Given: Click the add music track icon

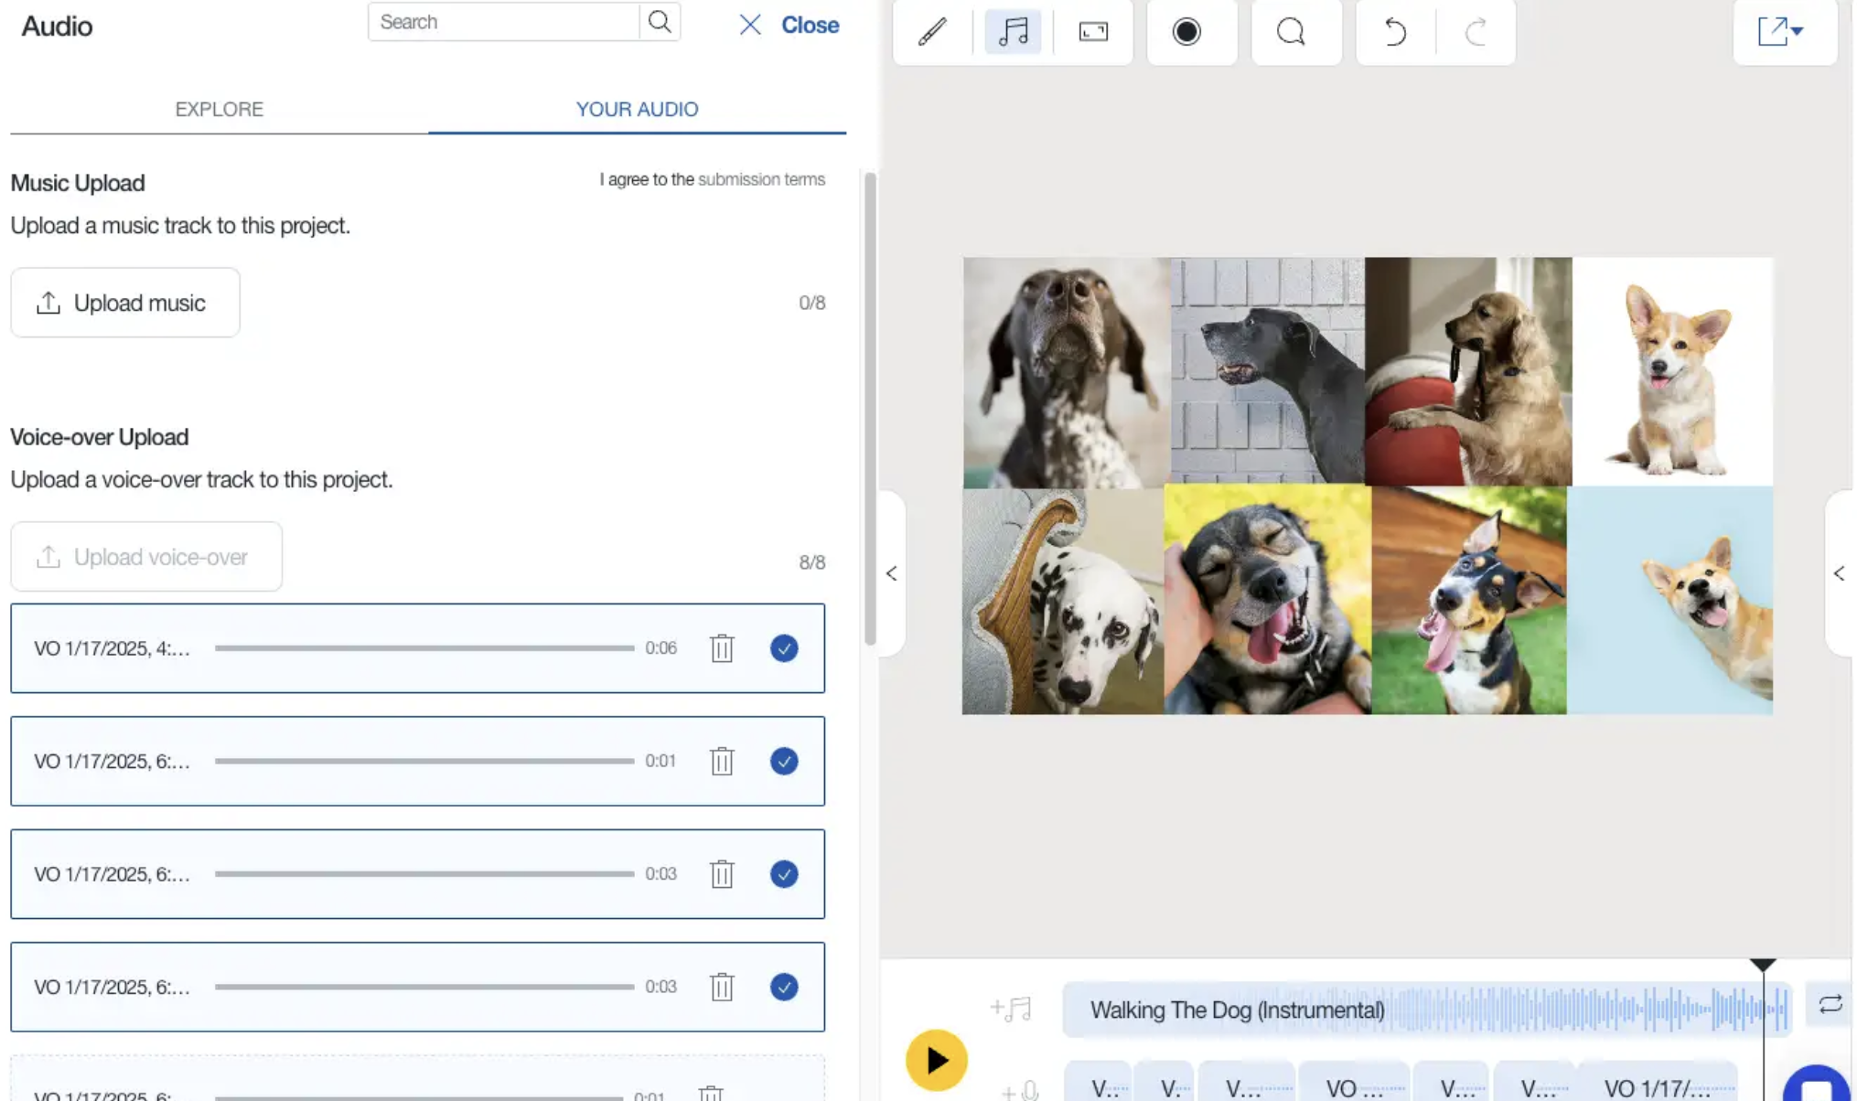Looking at the screenshot, I should (1011, 1008).
